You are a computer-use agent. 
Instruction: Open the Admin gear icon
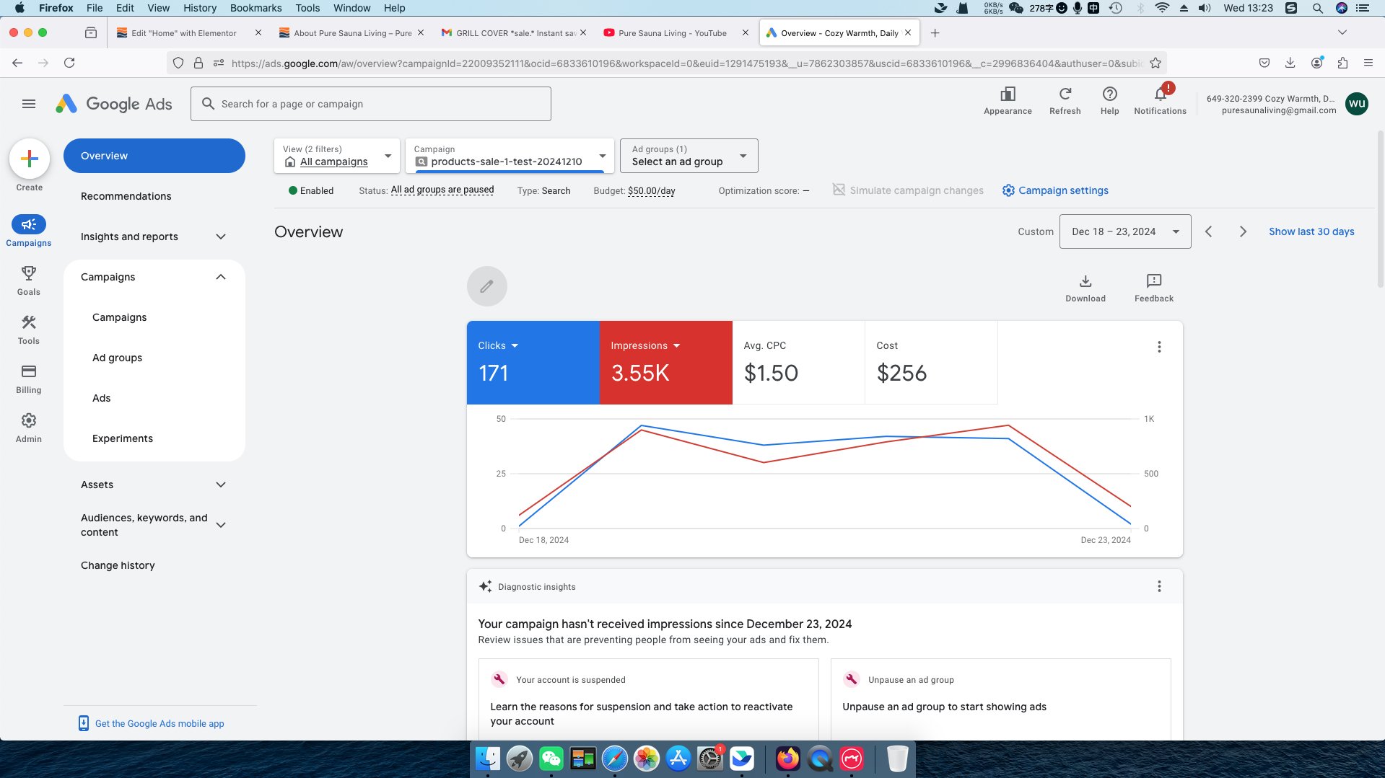(29, 421)
